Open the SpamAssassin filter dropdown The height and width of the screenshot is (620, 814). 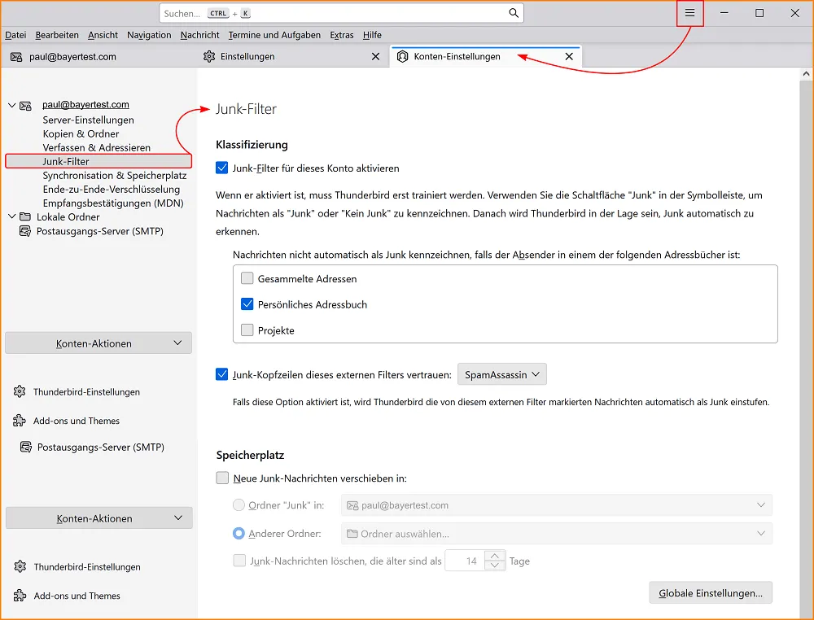point(501,374)
